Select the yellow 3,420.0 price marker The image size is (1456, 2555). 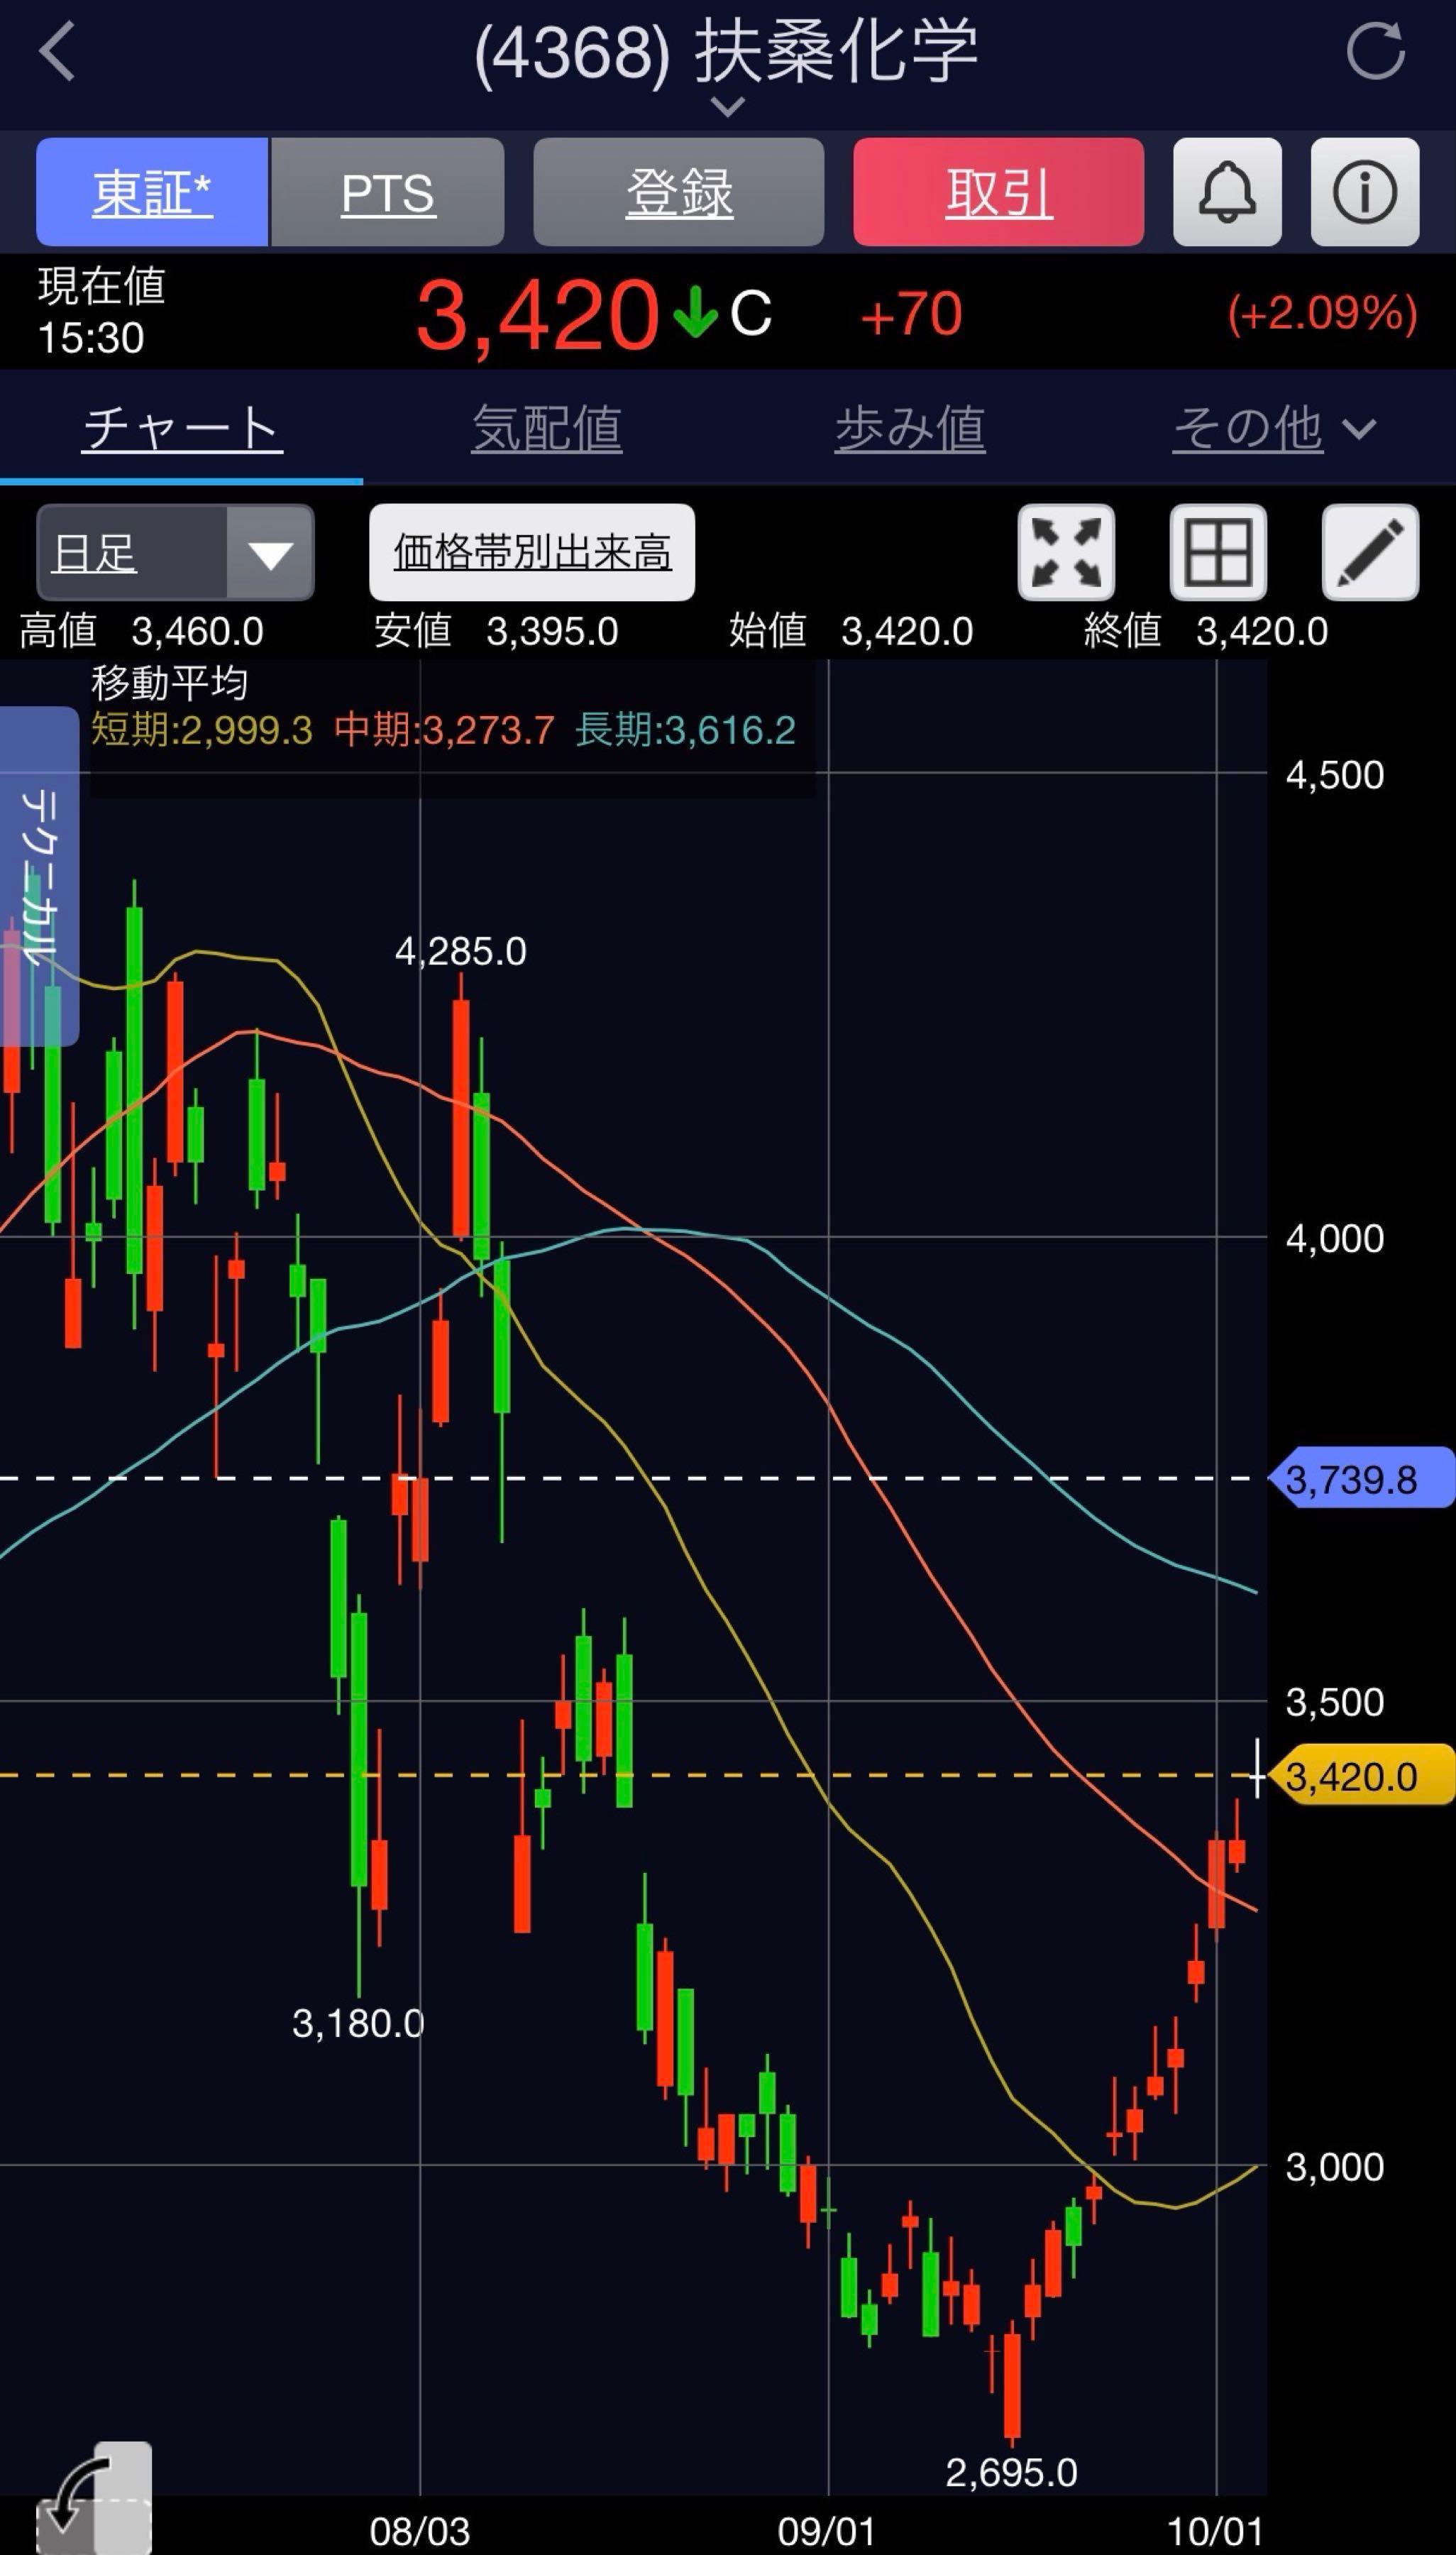coord(1361,1776)
